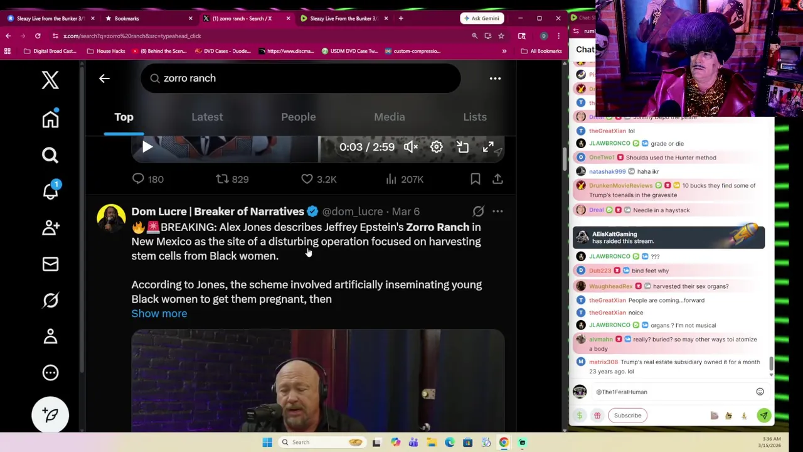The width and height of the screenshot is (803, 452).
Task: Share the first post
Action: click(x=497, y=179)
